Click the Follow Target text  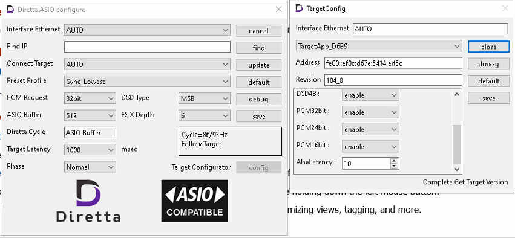coord(202,144)
